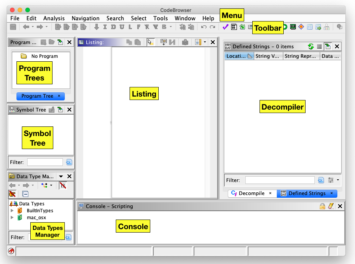Open the File menu
Screen dimensions: 355x264
15,18
